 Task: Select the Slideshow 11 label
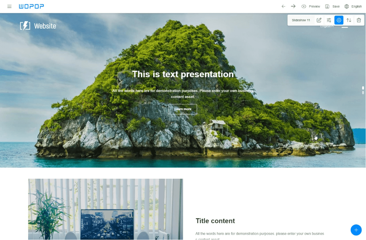301,20
